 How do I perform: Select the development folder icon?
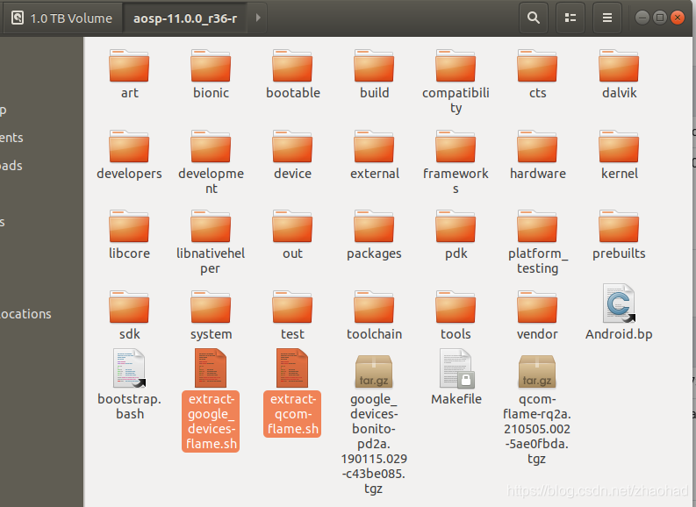[211, 146]
